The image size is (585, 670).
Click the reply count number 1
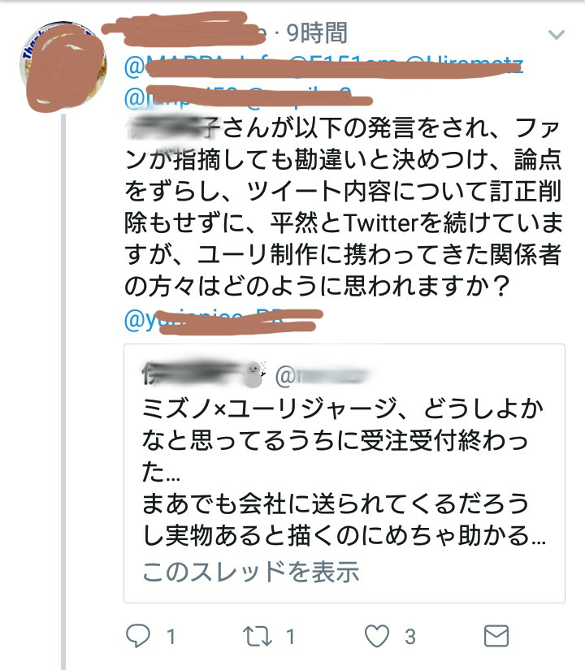coord(171,637)
